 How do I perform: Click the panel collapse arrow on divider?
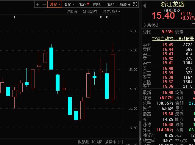(x=140, y=139)
